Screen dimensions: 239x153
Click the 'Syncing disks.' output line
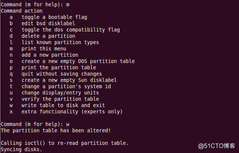[x=22, y=149]
